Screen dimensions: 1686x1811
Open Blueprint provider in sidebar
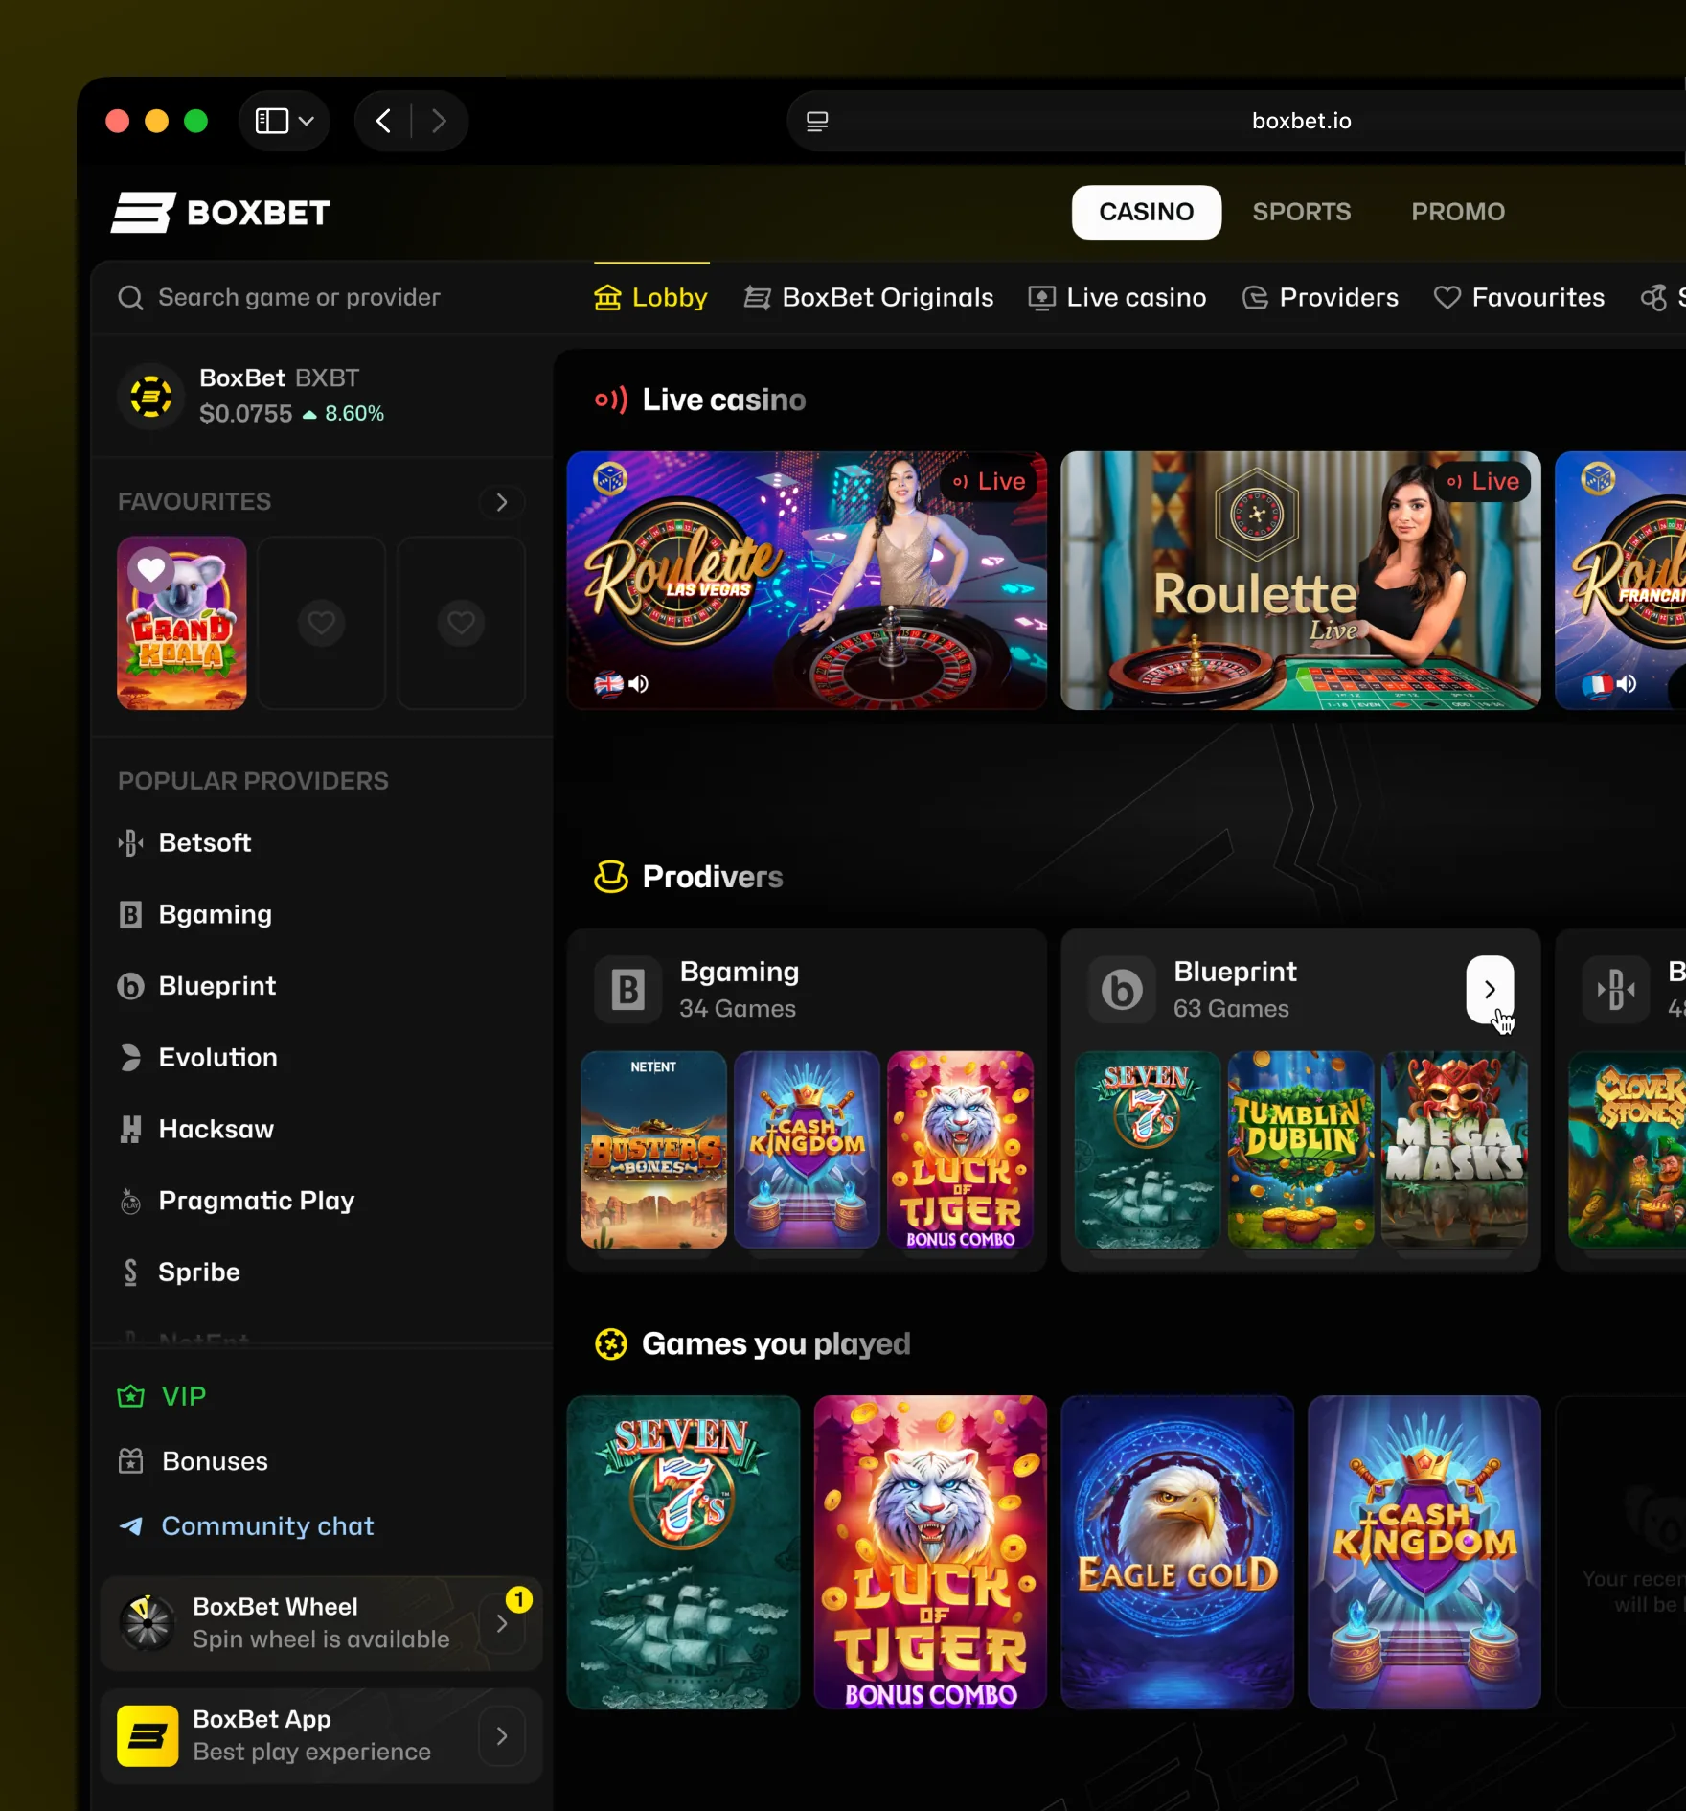197,986
